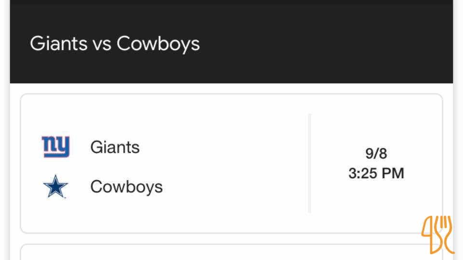Tap the 9/8 game date

pos(376,154)
